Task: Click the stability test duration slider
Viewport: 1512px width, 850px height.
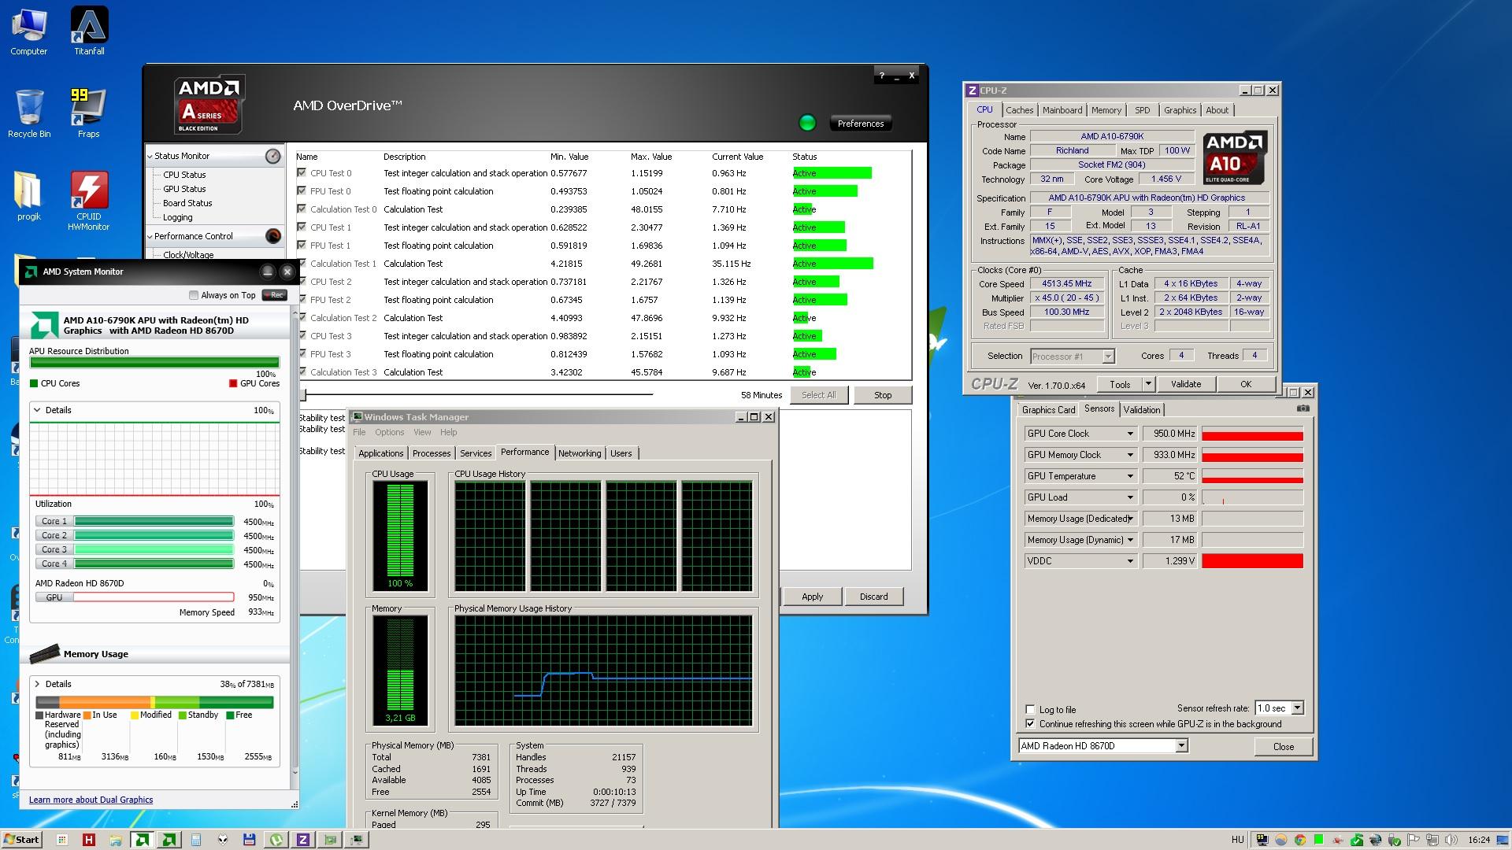Action: [477, 394]
